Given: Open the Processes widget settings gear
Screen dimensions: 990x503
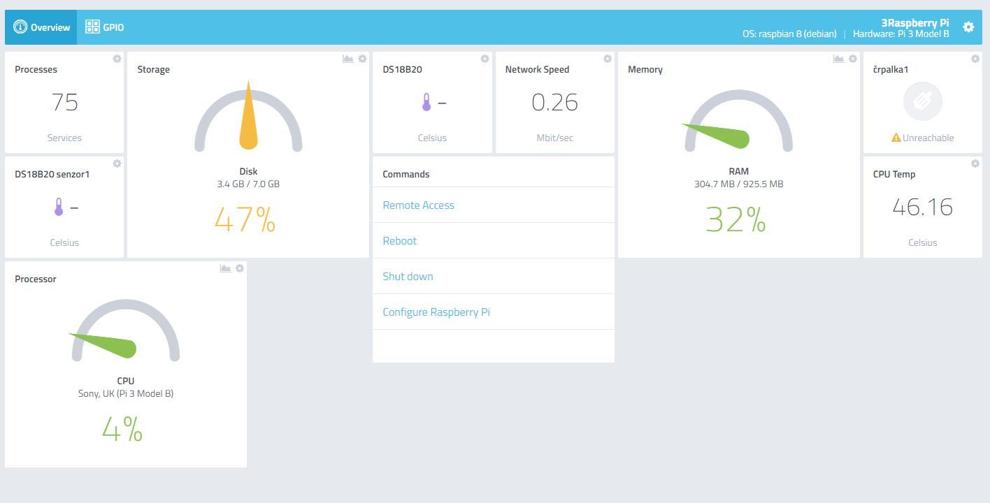Looking at the screenshot, I should coord(117,59).
